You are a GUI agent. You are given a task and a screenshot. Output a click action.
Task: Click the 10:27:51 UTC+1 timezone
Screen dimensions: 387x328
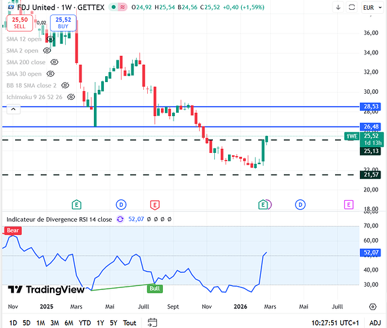pyautogui.click(x=335, y=323)
